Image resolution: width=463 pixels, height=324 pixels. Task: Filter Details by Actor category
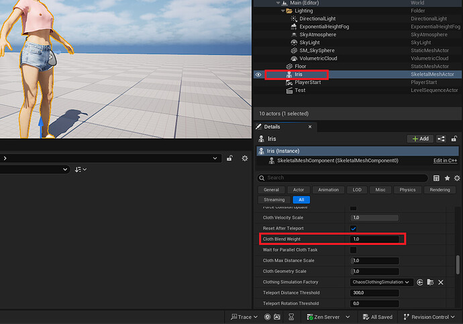point(299,190)
